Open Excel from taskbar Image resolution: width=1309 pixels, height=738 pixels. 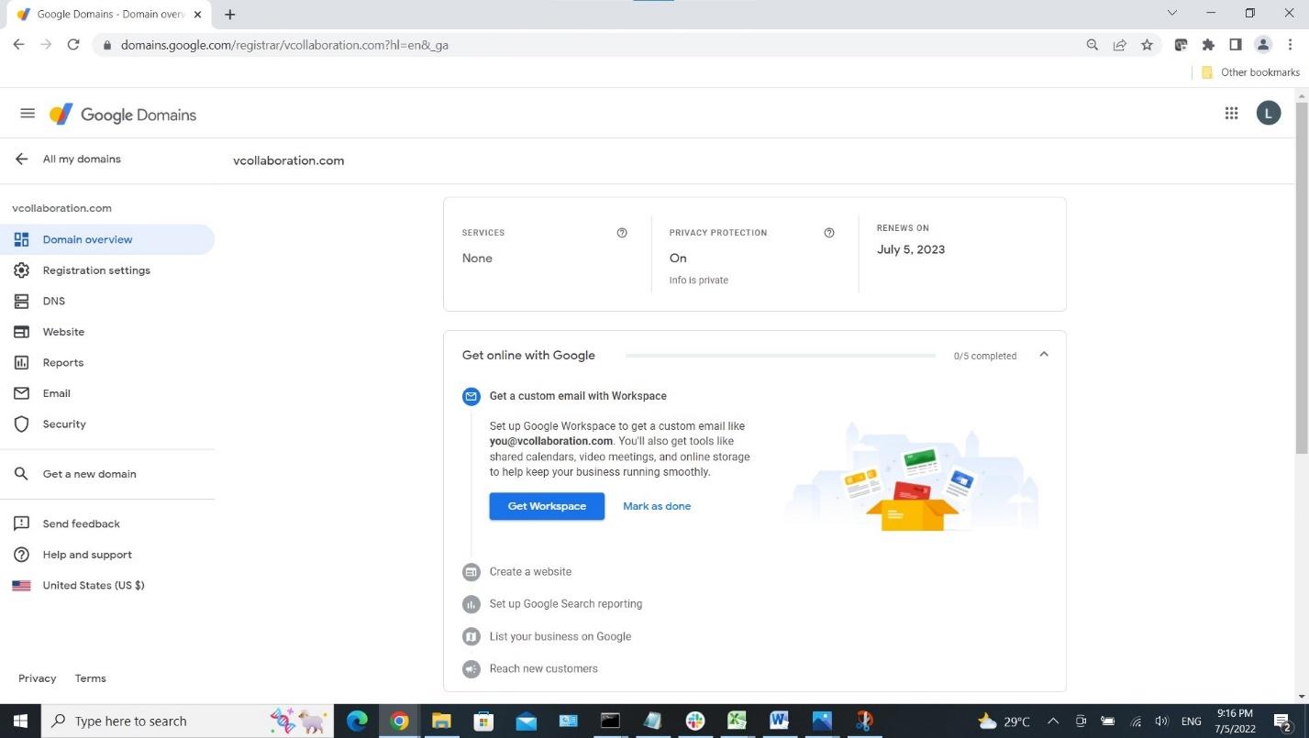tap(737, 721)
